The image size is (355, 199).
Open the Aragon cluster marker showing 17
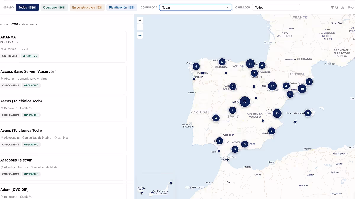point(272,86)
